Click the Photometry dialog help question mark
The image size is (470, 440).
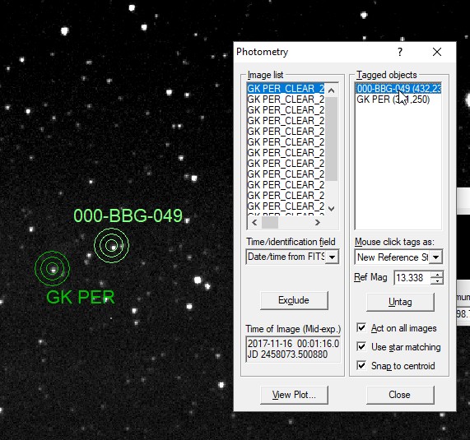click(x=400, y=52)
